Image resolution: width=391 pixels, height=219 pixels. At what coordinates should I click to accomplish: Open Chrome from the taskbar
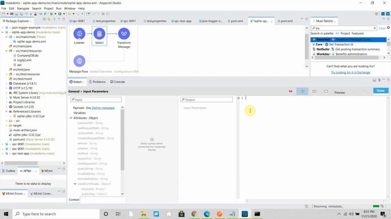click(x=194, y=214)
